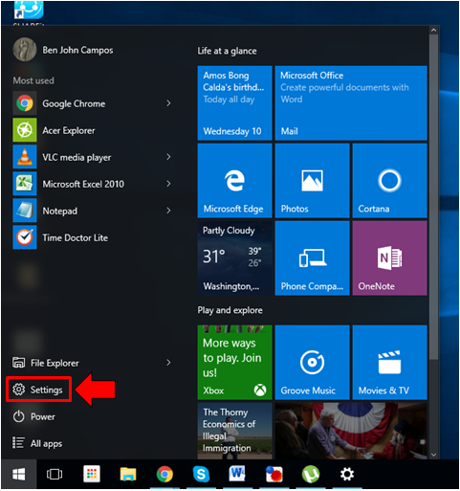Open the Thorny Economics news tile
Viewport: 460px width, 491px height.
234,431
